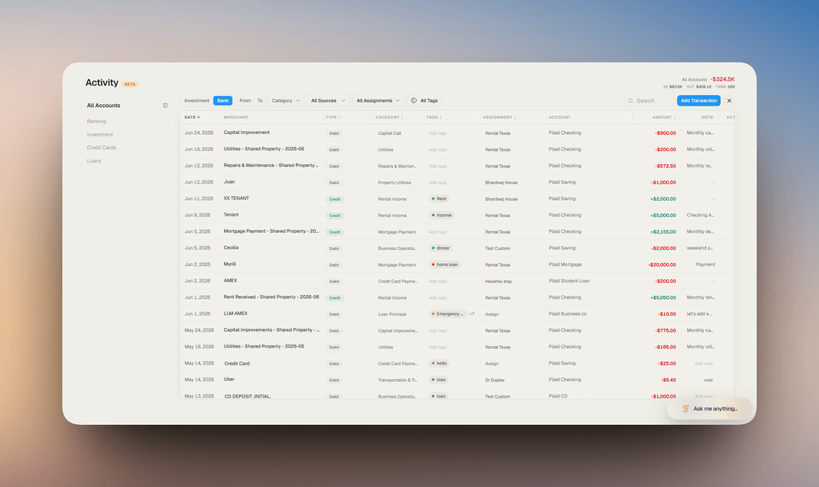
Task: Click the assistant logo in Ask me anything
Action: point(685,409)
